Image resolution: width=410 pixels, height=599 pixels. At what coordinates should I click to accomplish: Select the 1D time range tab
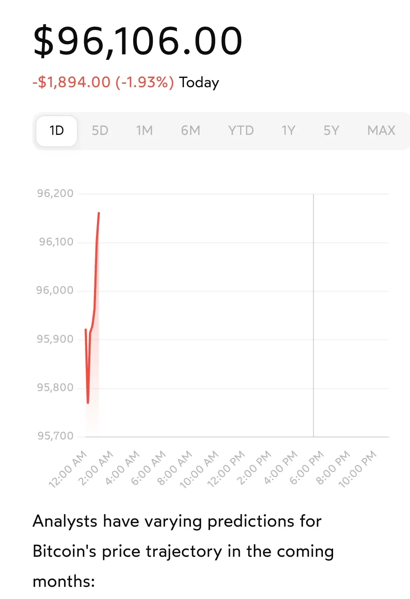57,131
